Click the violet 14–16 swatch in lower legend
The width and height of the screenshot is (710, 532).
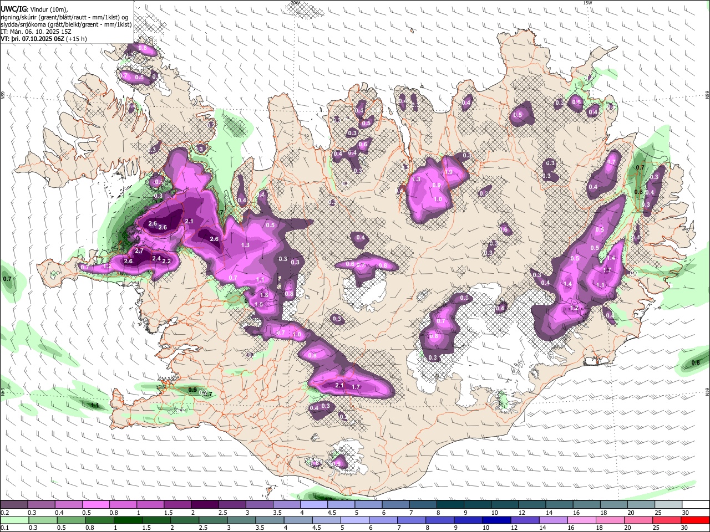[554, 520]
